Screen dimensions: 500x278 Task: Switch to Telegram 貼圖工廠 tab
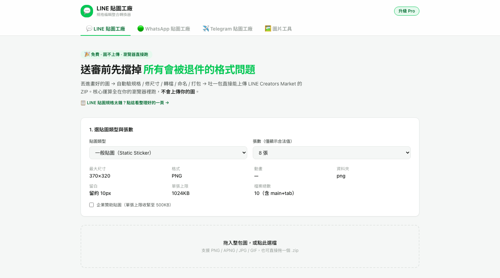[228, 29]
